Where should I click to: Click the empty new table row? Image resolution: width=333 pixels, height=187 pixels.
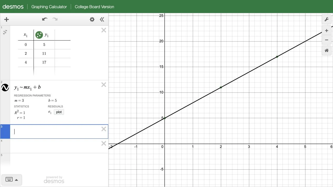click(26, 71)
